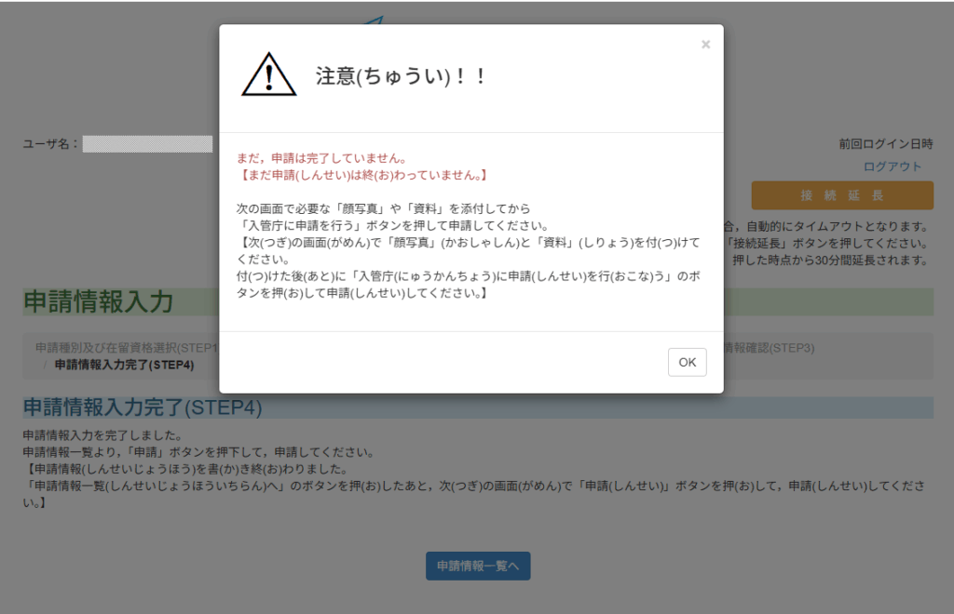Click the ユーザ名 label
954x614 pixels.
pos(51,144)
